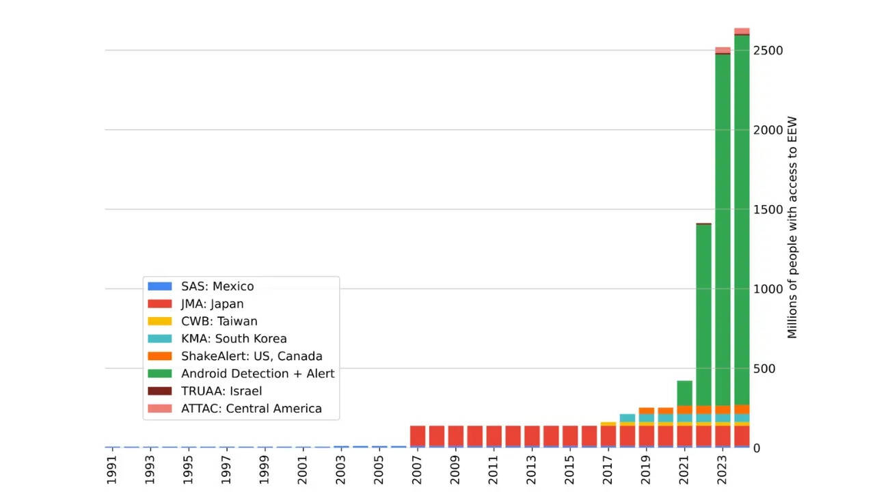Click the blue SAS: Mexico legend swatch
Image resolution: width=875 pixels, height=492 pixels.
160,286
